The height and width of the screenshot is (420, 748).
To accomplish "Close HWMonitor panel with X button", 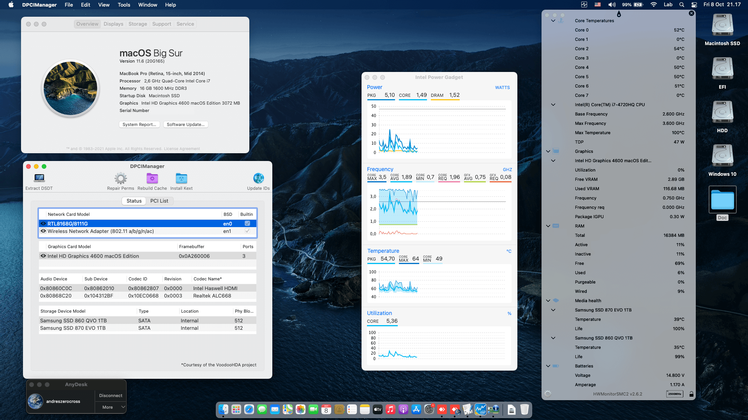I will coord(692,13).
